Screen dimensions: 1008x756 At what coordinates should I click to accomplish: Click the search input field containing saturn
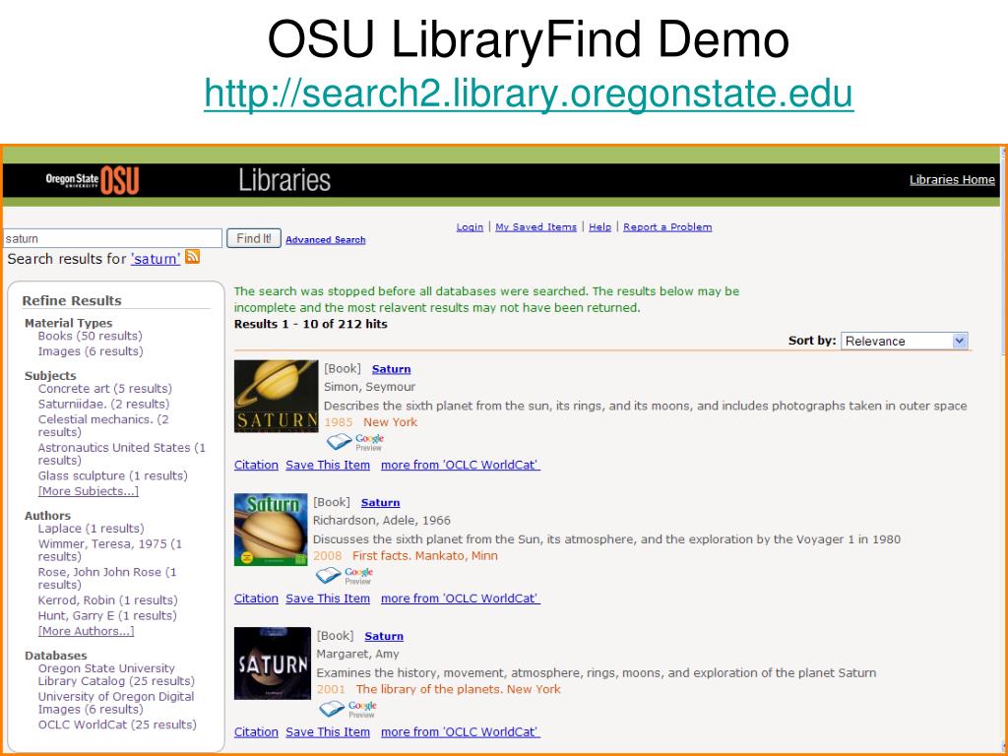112,238
